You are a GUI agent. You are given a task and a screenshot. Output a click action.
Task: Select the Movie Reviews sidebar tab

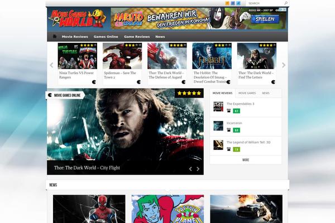222,93
